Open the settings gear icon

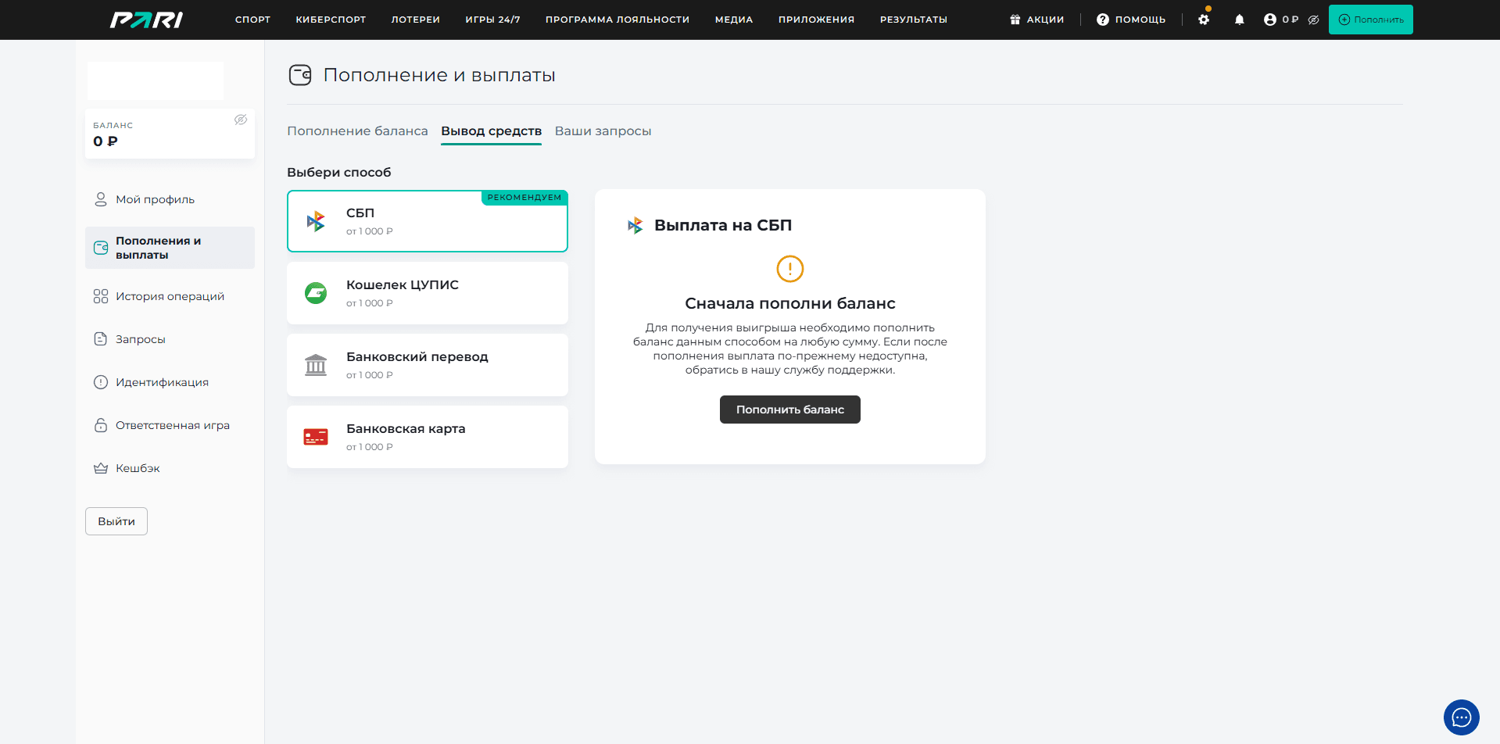tap(1204, 20)
